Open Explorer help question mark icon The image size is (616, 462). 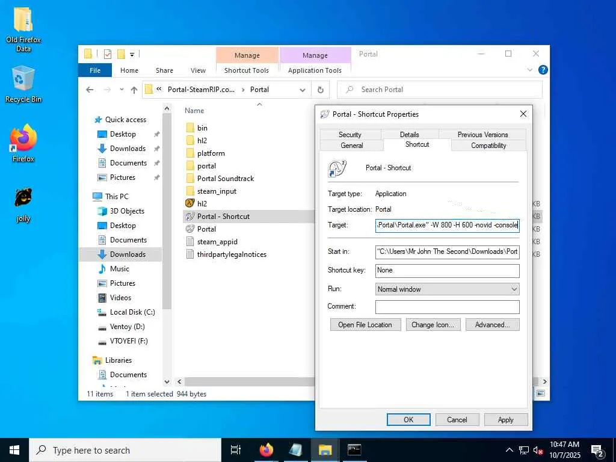click(543, 70)
